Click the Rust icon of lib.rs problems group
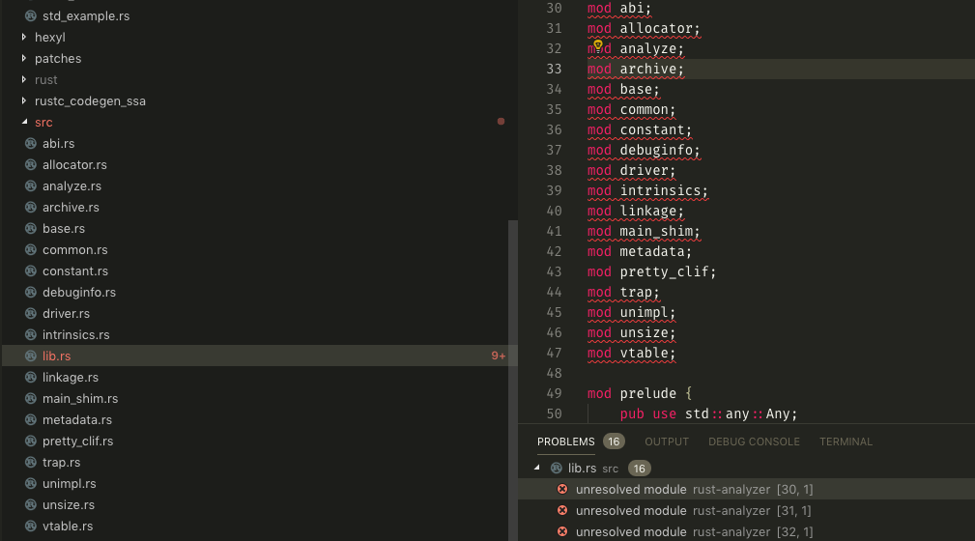The height and width of the screenshot is (541, 975). click(557, 469)
